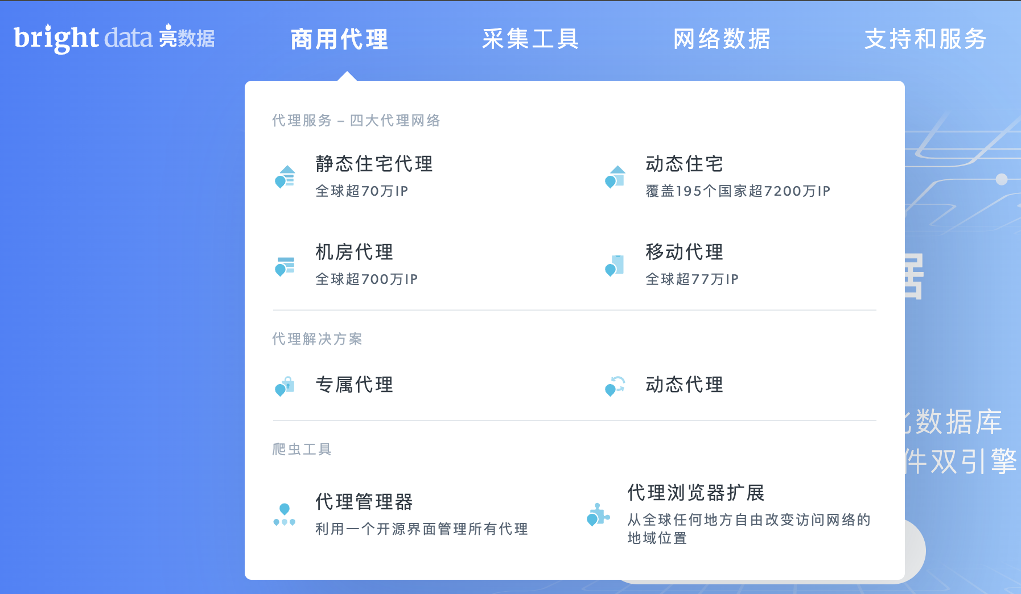Click the 静态住宅代理 house icon
This screenshot has width=1021, height=594.
285,176
